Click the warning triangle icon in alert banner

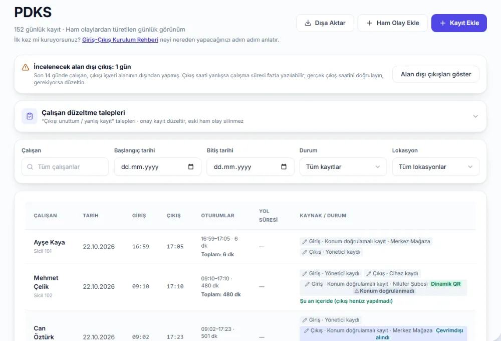point(25,67)
